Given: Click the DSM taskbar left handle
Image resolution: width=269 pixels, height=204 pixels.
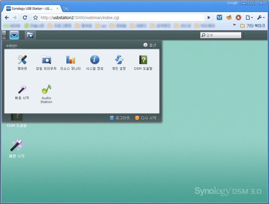Looking at the screenshot, I should (4, 35).
